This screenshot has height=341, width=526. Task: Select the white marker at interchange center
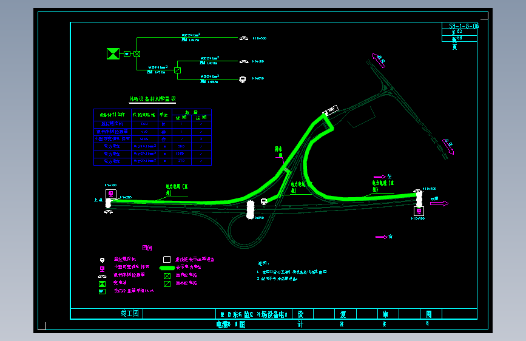pyautogui.click(x=250, y=210)
